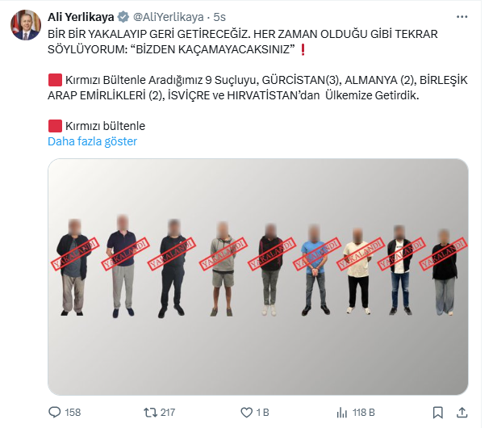Open the three-dot more options menu
This screenshot has height=428, width=493.
462,17
